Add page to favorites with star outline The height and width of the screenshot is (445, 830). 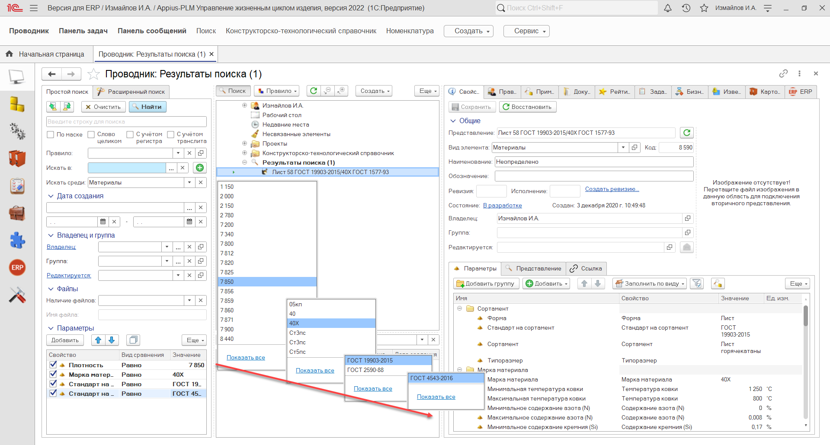[93, 74]
